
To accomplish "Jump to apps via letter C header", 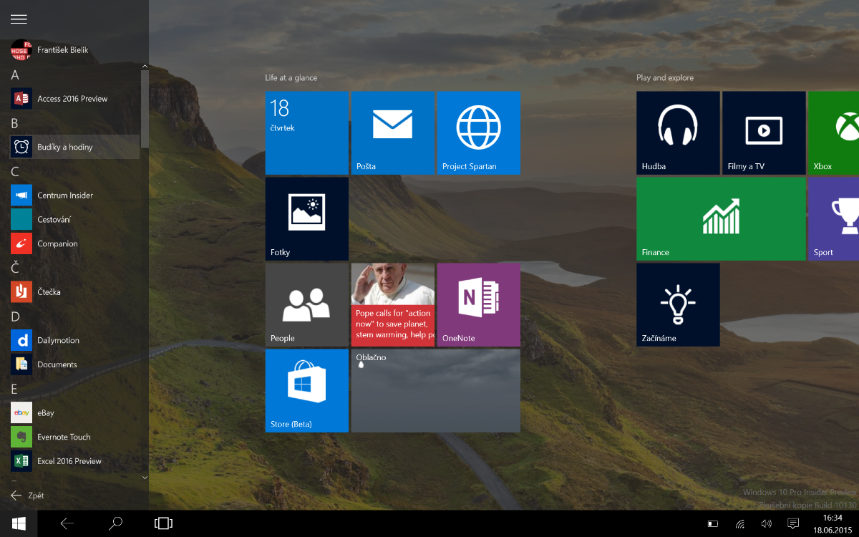I will click(x=15, y=172).
